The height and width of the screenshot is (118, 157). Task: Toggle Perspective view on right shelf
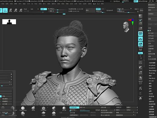[x=140, y=34]
